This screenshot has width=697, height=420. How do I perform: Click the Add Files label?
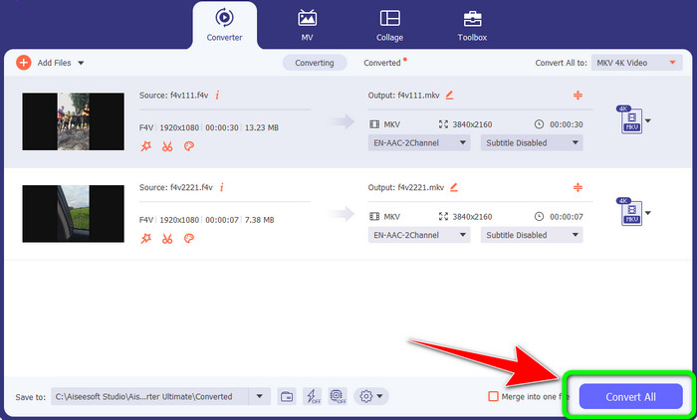[x=54, y=63]
